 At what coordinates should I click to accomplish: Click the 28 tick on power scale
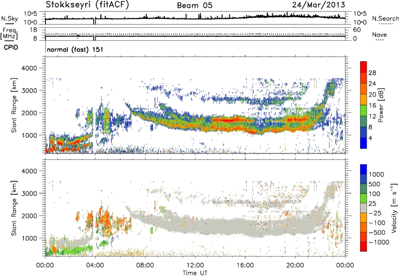pyautogui.click(x=372, y=73)
